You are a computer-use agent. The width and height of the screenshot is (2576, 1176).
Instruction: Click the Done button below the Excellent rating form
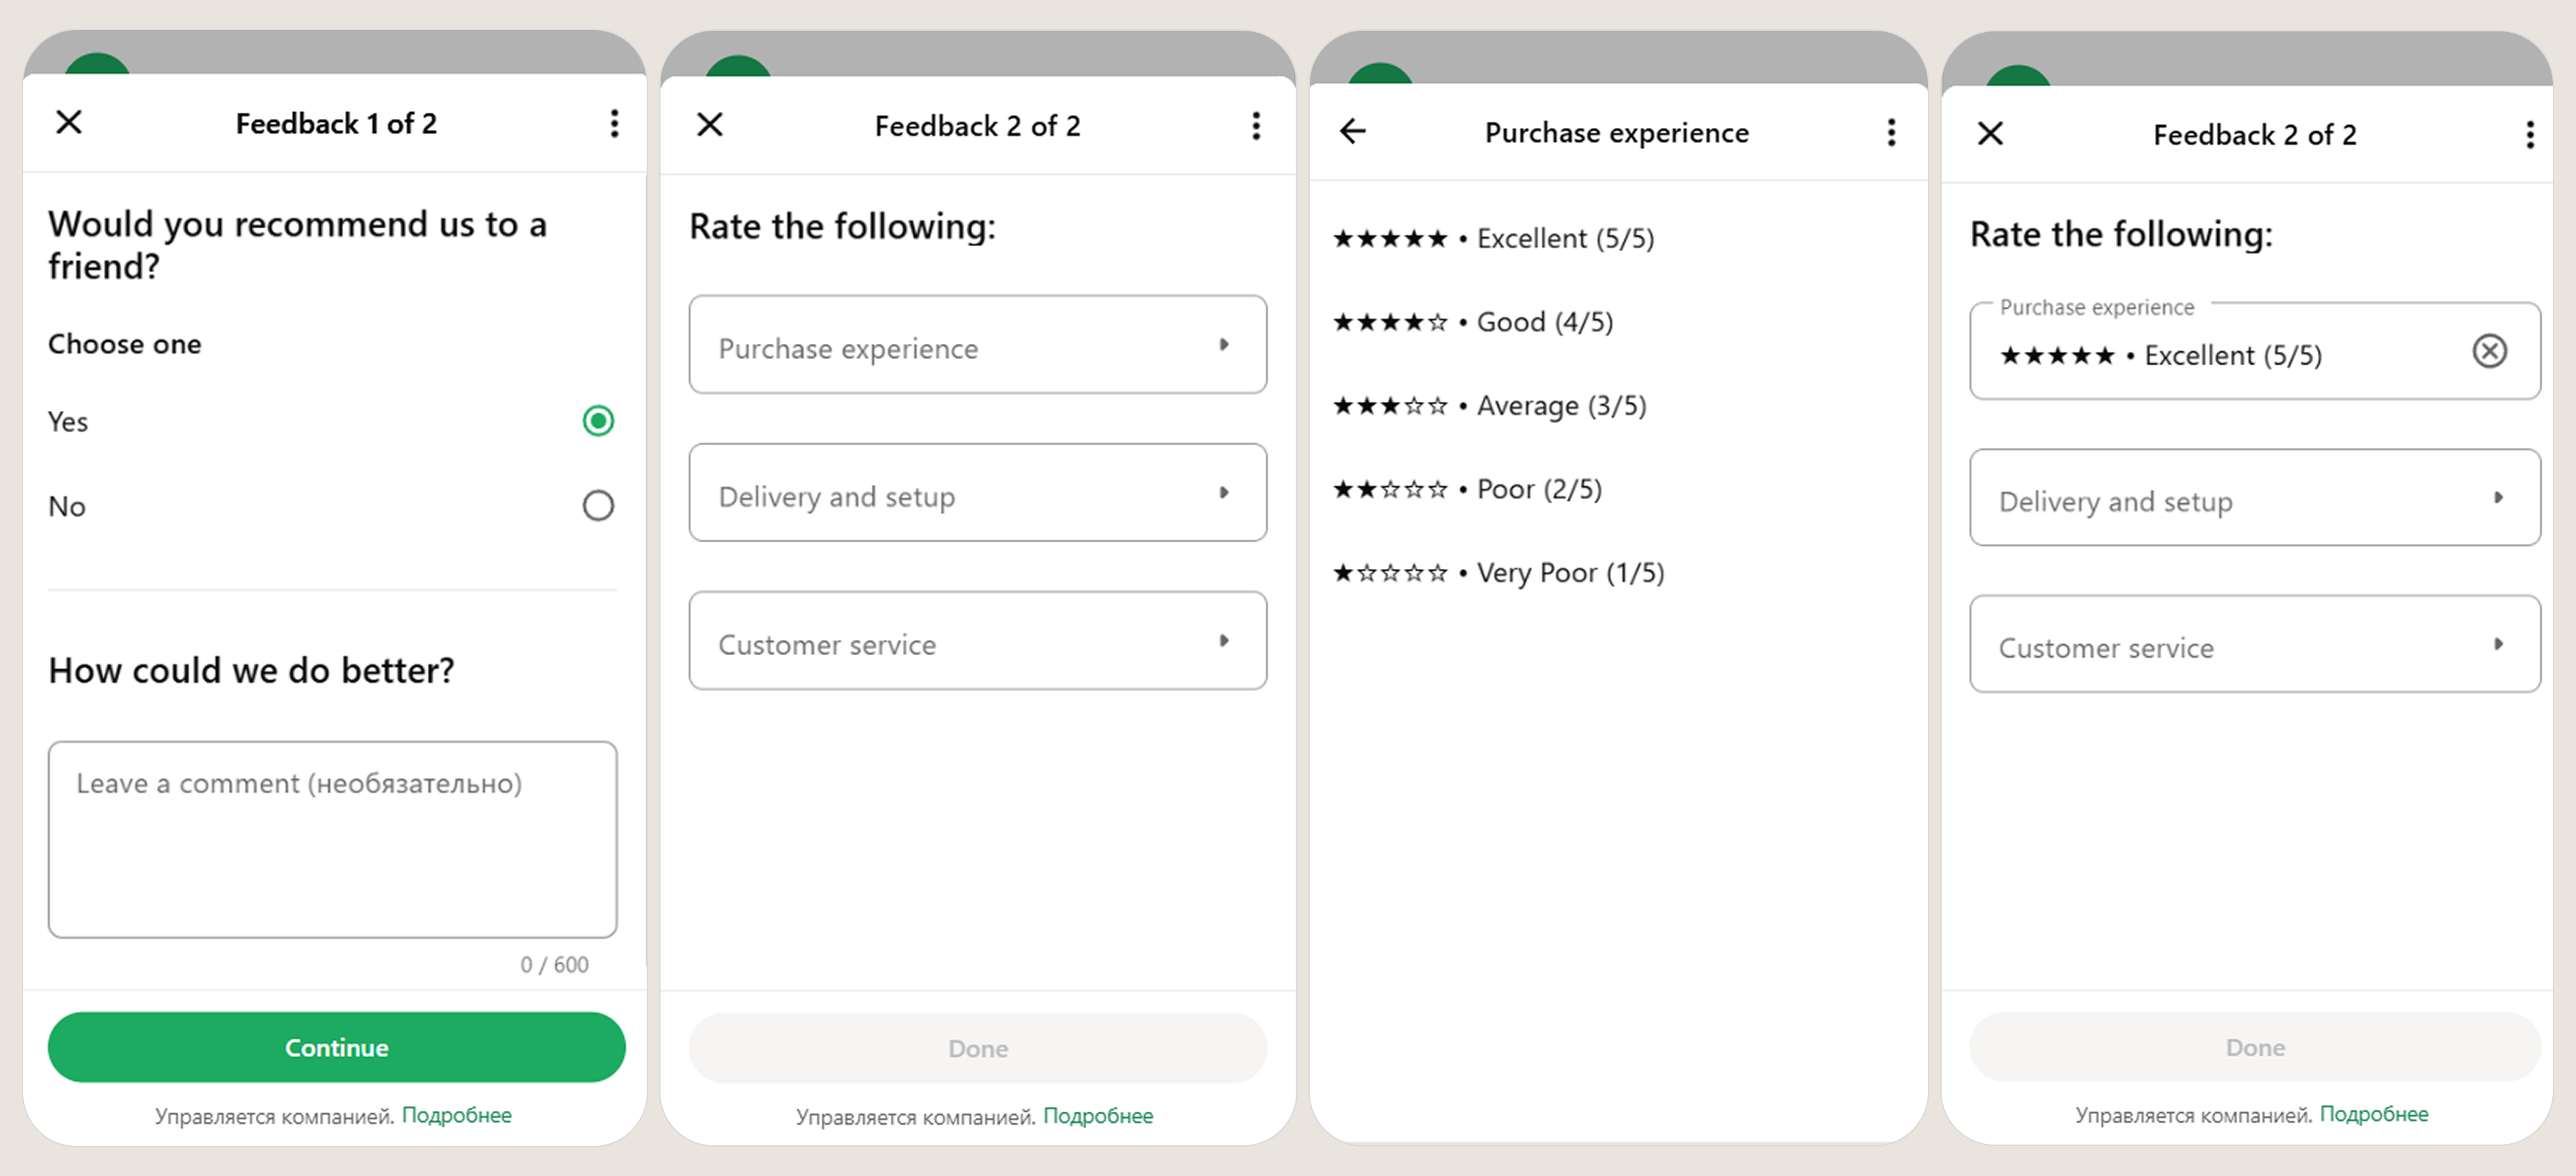click(x=2254, y=1047)
